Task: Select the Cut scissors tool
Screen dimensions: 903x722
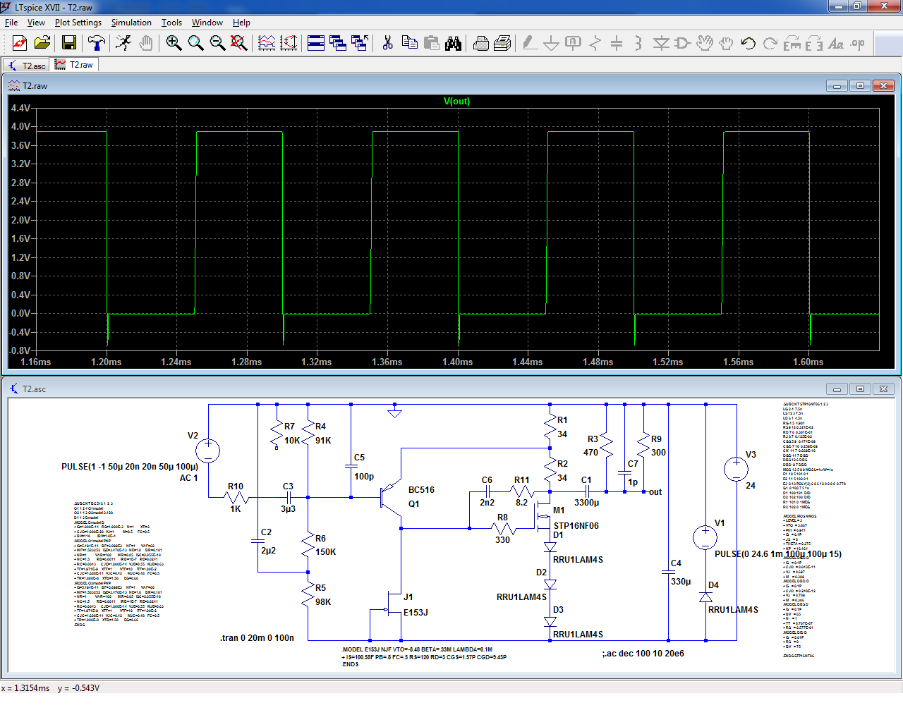Action: (x=387, y=44)
